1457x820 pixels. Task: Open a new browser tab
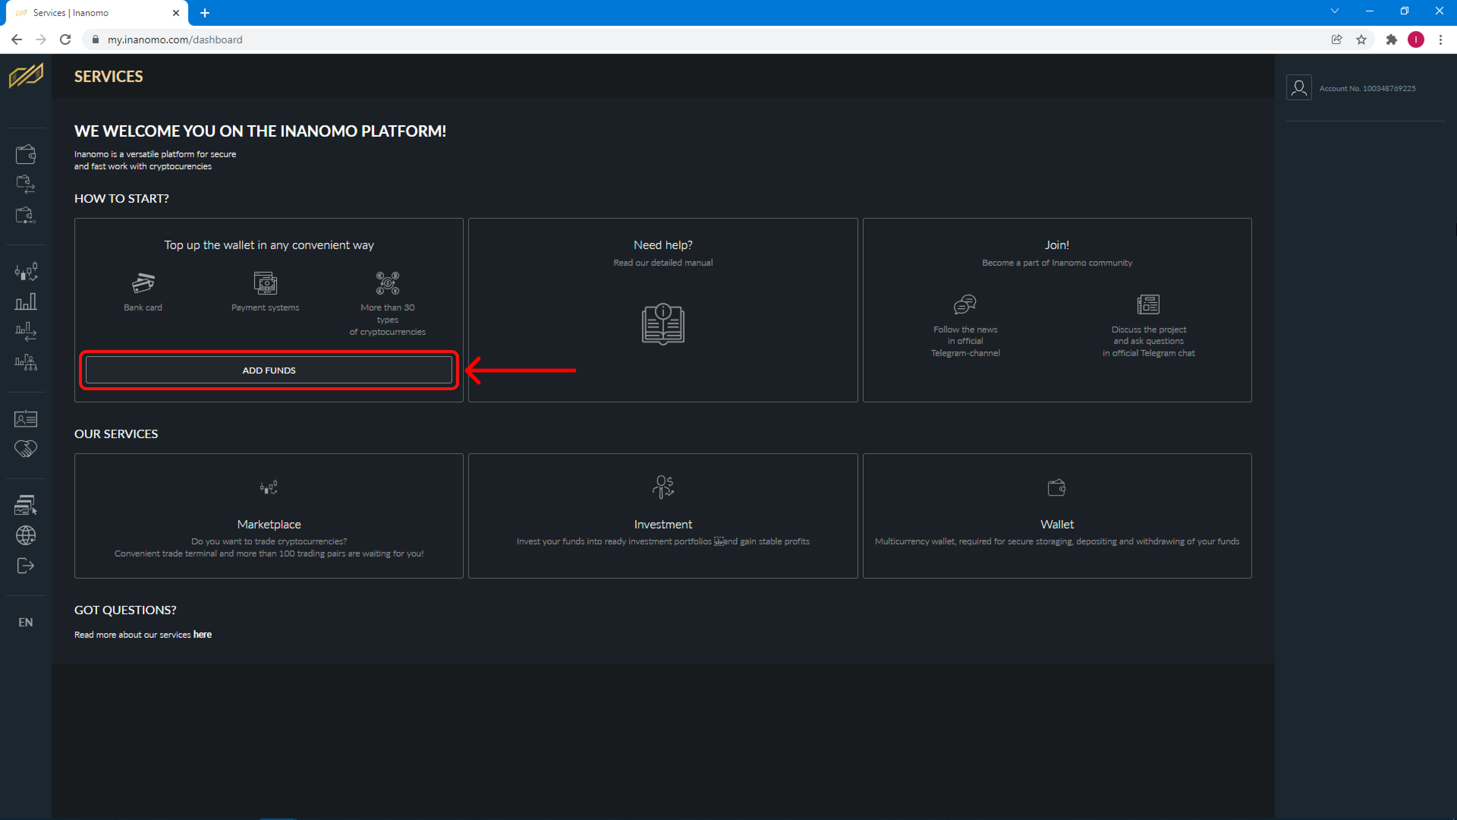coord(205,13)
